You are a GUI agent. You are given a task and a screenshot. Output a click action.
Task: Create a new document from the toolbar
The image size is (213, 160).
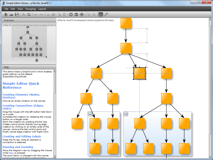6,15
